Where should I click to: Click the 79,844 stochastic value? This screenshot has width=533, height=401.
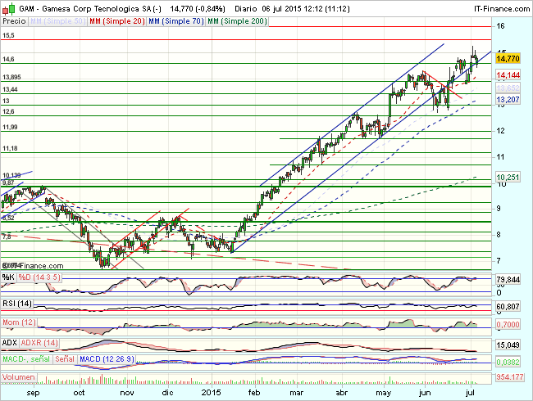(x=508, y=280)
